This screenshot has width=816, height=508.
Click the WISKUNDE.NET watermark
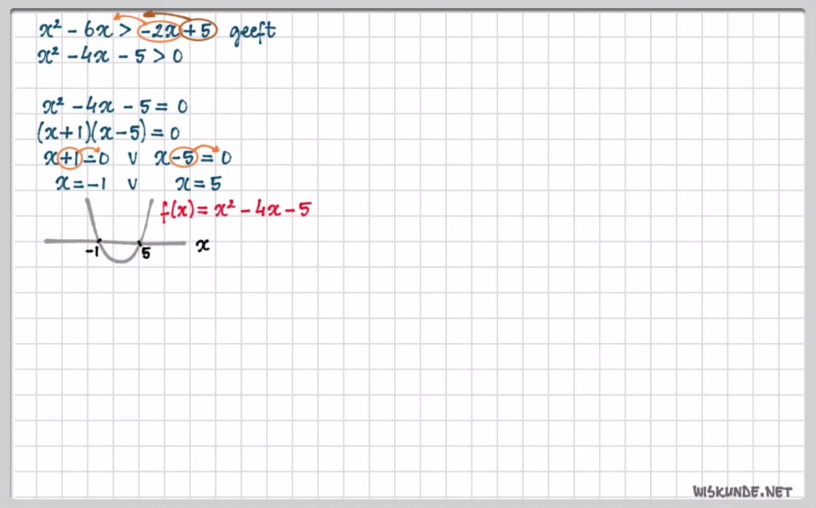(742, 491)
